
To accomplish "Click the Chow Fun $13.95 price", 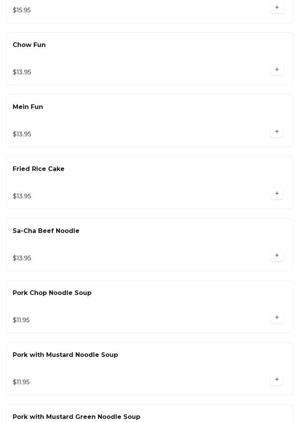I will tap(22, 72).
